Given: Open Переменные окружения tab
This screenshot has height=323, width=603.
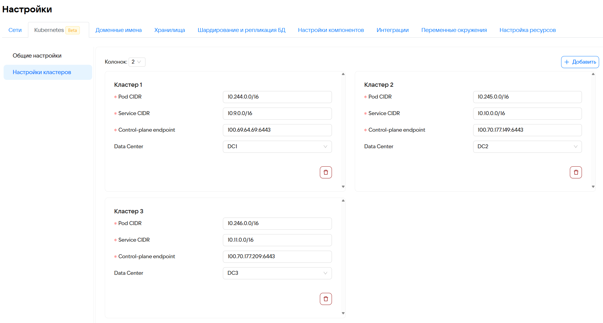Looking at the screenshot, I should (454, 30).
